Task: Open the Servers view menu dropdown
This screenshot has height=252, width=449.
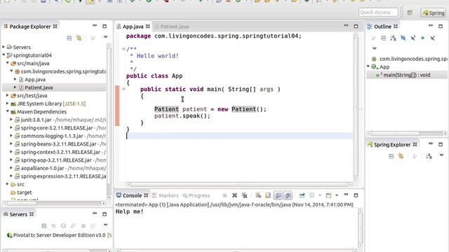Action: [105, 225]
